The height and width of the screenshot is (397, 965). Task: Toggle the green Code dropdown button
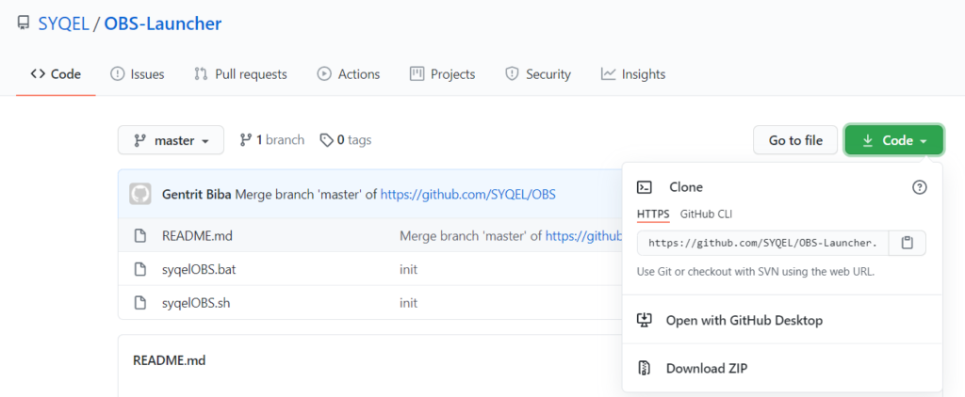(x=894, y=140)
